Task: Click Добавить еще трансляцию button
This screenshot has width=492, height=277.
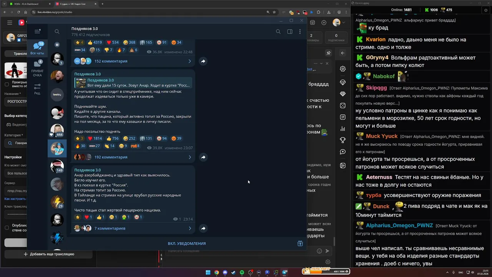Action: click(x=49, y=254)
